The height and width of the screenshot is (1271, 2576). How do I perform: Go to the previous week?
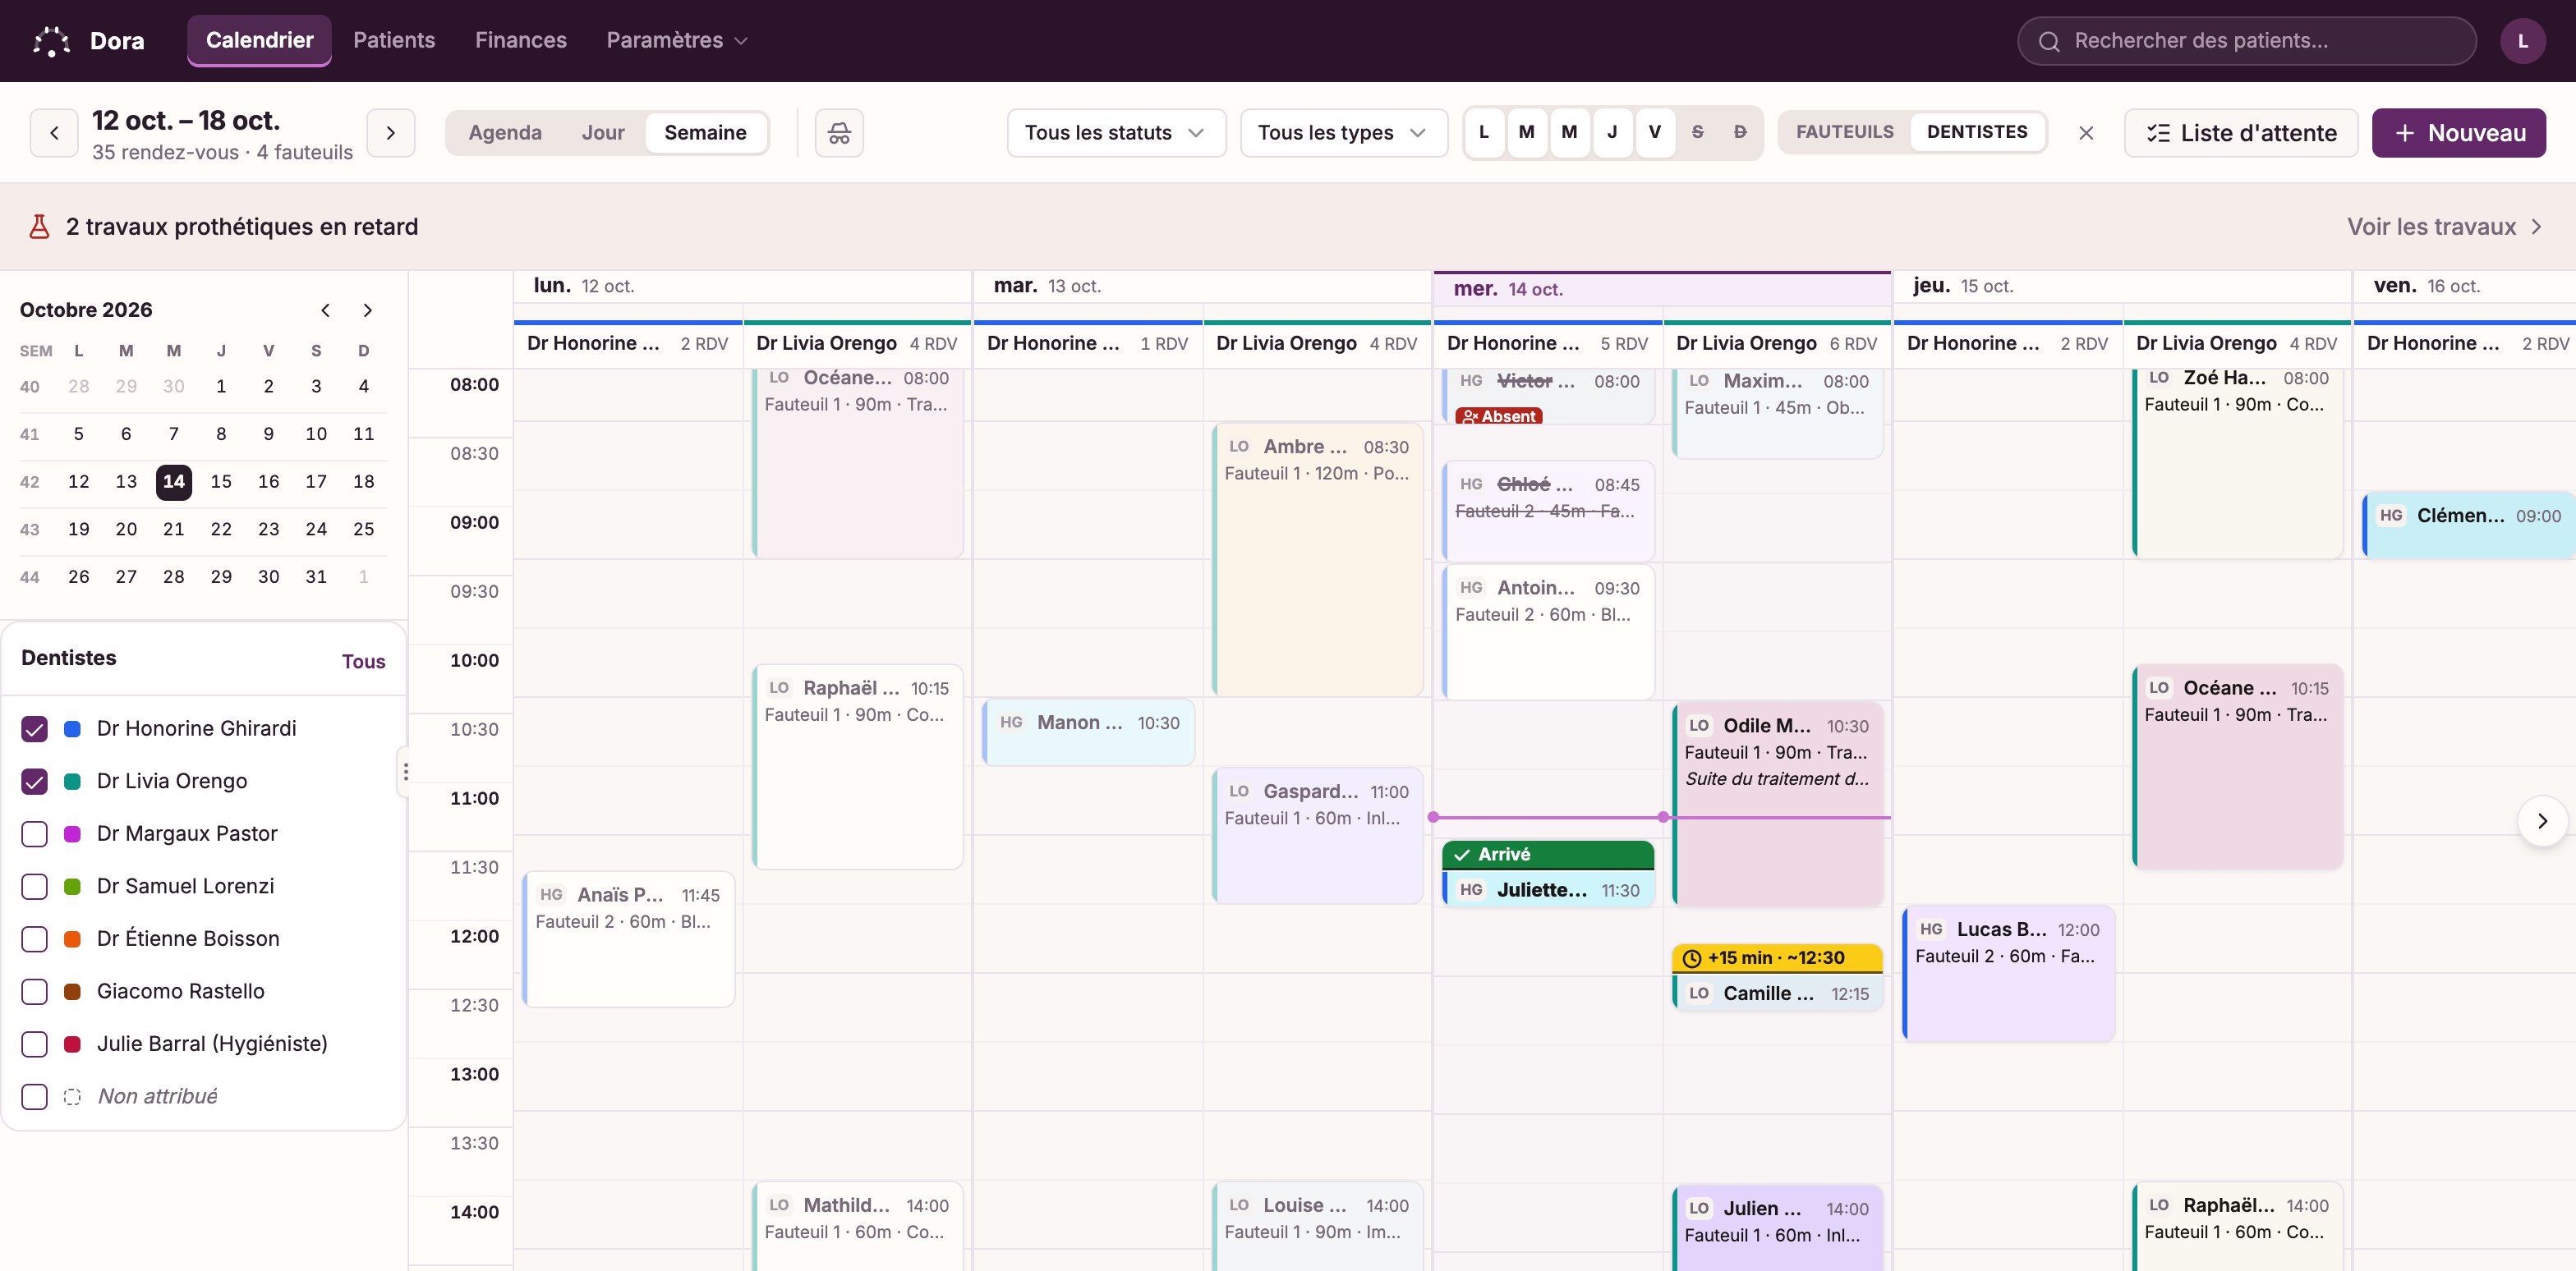(54, 133)
